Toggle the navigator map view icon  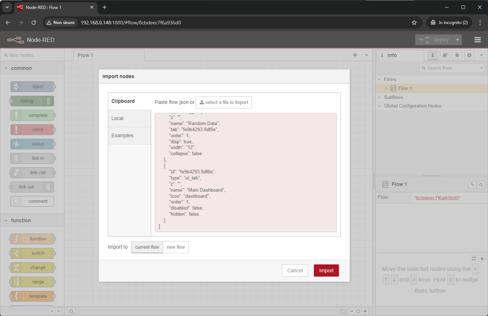coord(344,311)
